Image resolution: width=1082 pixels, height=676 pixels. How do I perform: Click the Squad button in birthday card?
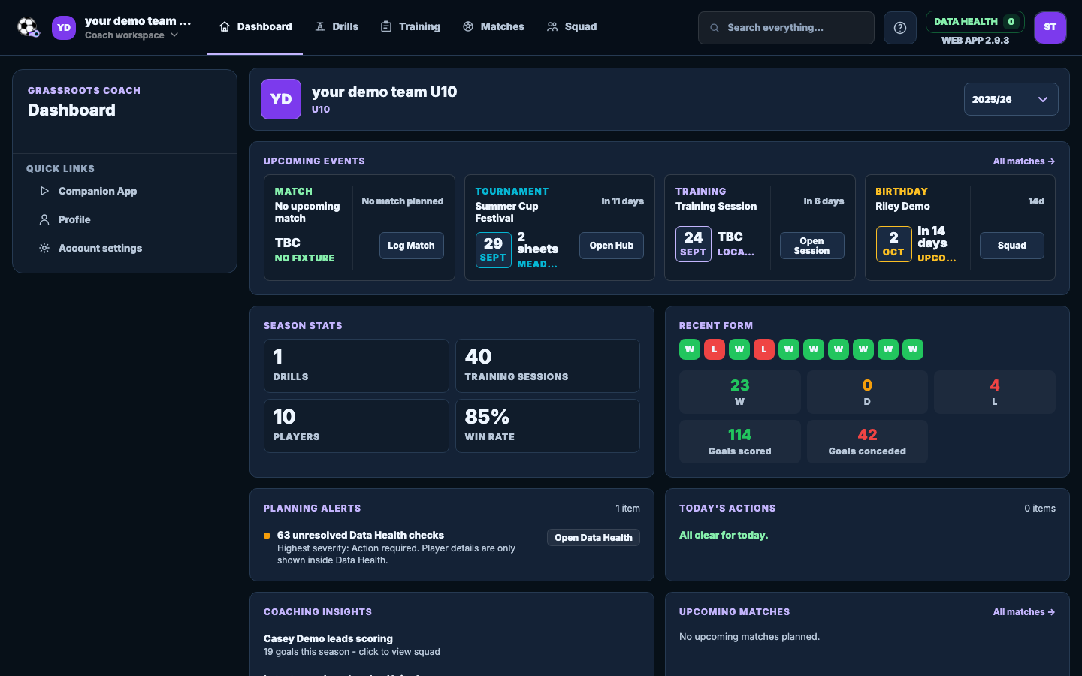(1012, 246)
